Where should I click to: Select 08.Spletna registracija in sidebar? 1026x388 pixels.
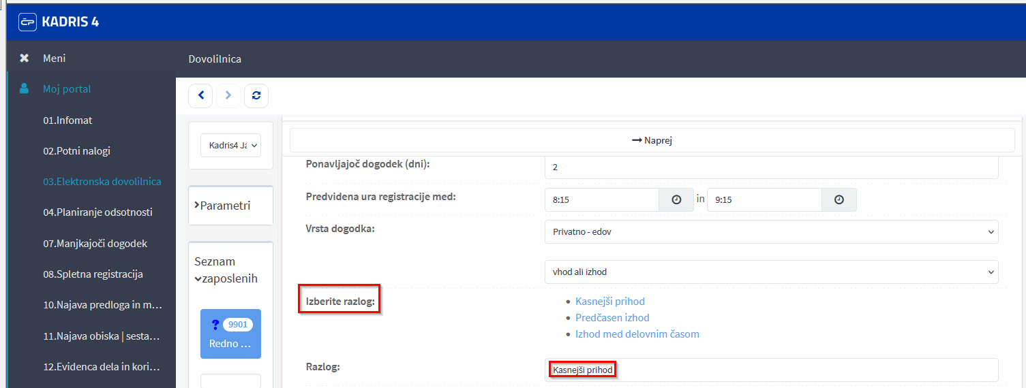click(93, 274)
